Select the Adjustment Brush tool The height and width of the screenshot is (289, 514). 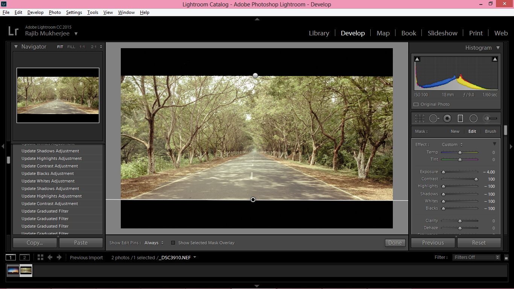point(490,119)
